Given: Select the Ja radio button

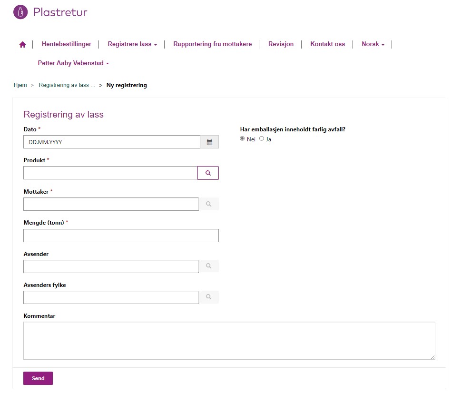Looking at the screenshot, I should tap(262, 139).
